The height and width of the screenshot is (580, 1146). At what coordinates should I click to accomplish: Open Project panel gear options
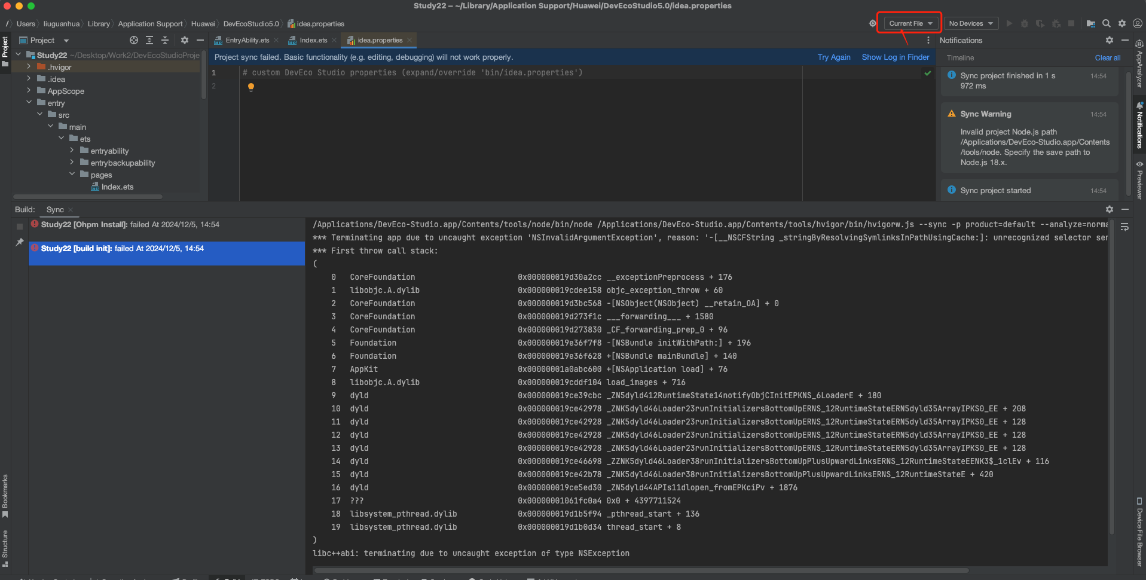185,40
